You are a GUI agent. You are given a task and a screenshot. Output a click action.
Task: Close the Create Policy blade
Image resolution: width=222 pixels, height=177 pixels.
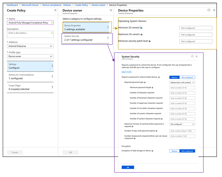pyautogui.click(x=55, y=10)
